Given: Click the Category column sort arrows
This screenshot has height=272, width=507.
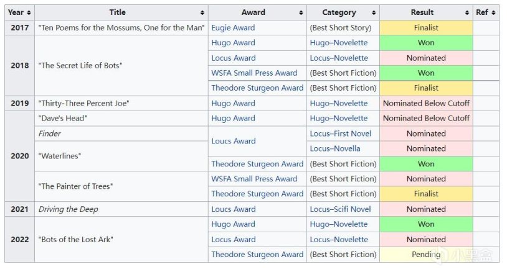Looking at the screenshot, I should [374, 12].
